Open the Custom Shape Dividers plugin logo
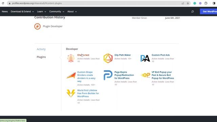This screenshot has height=122, width=217. coord(71,75)
